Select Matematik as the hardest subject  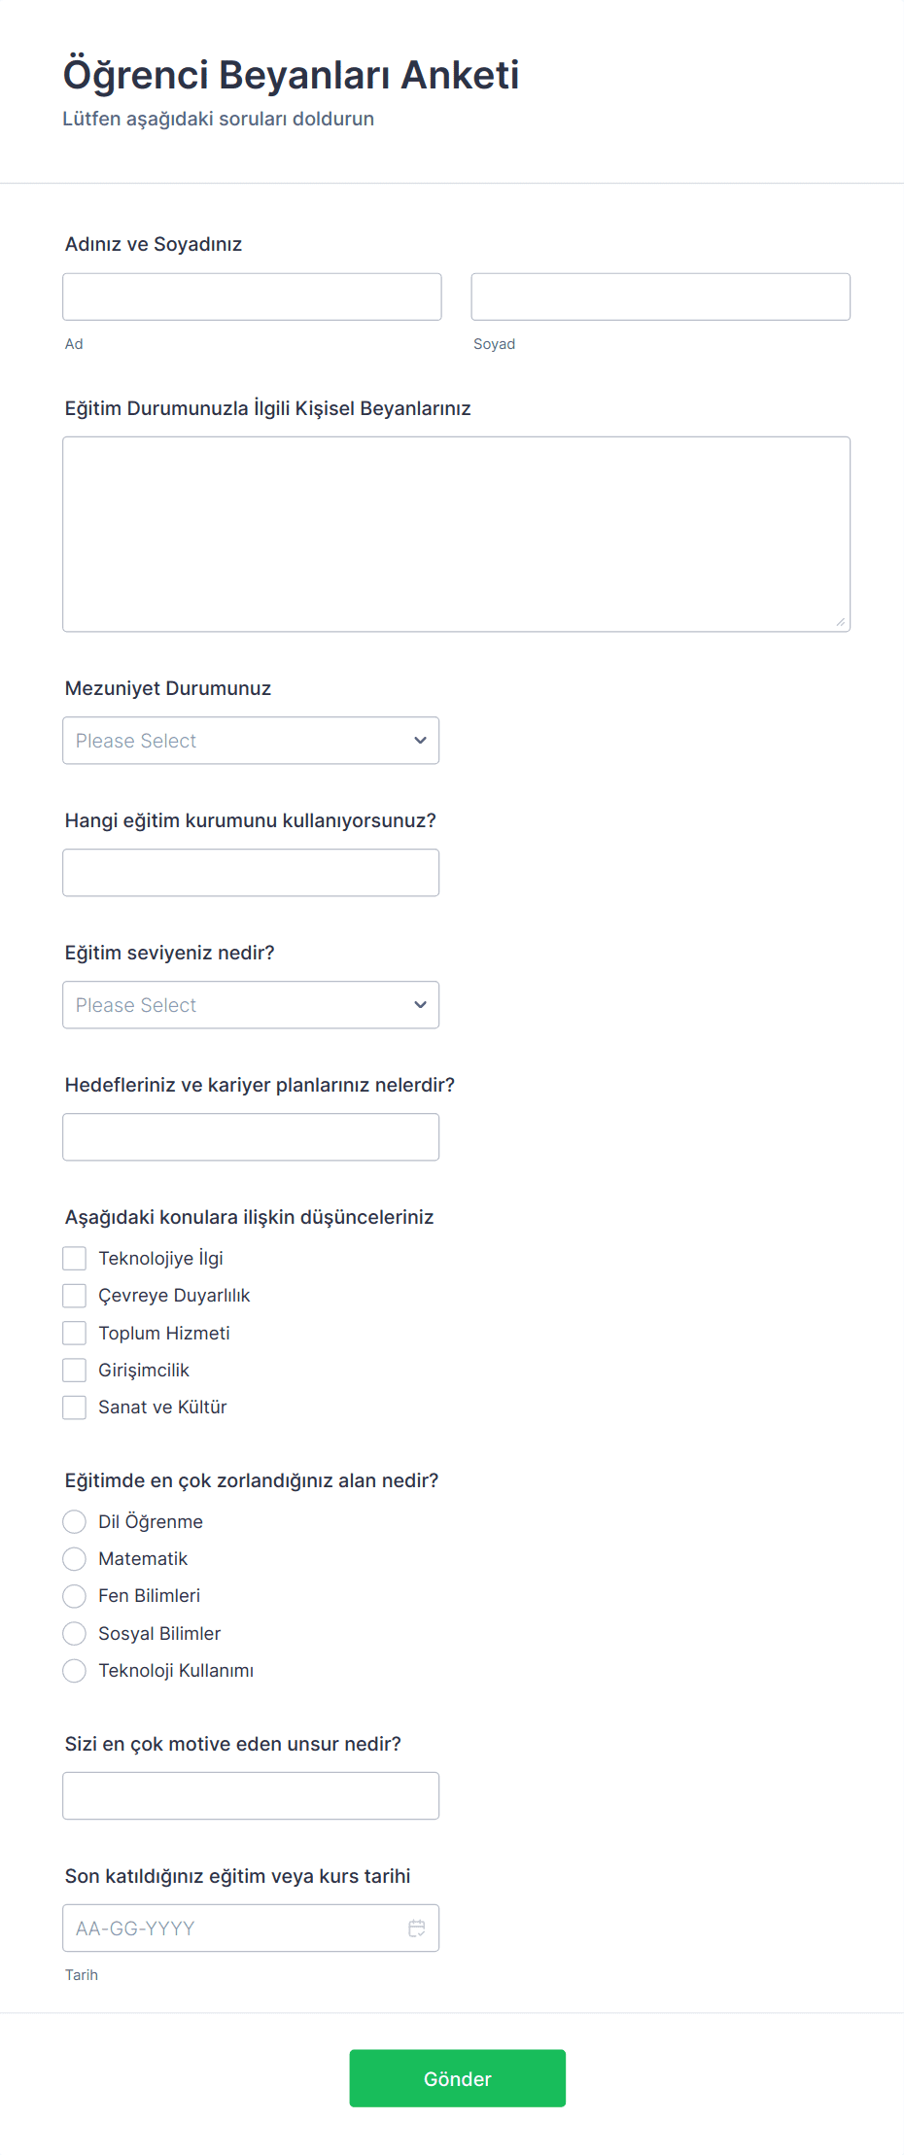point(75,1559)
